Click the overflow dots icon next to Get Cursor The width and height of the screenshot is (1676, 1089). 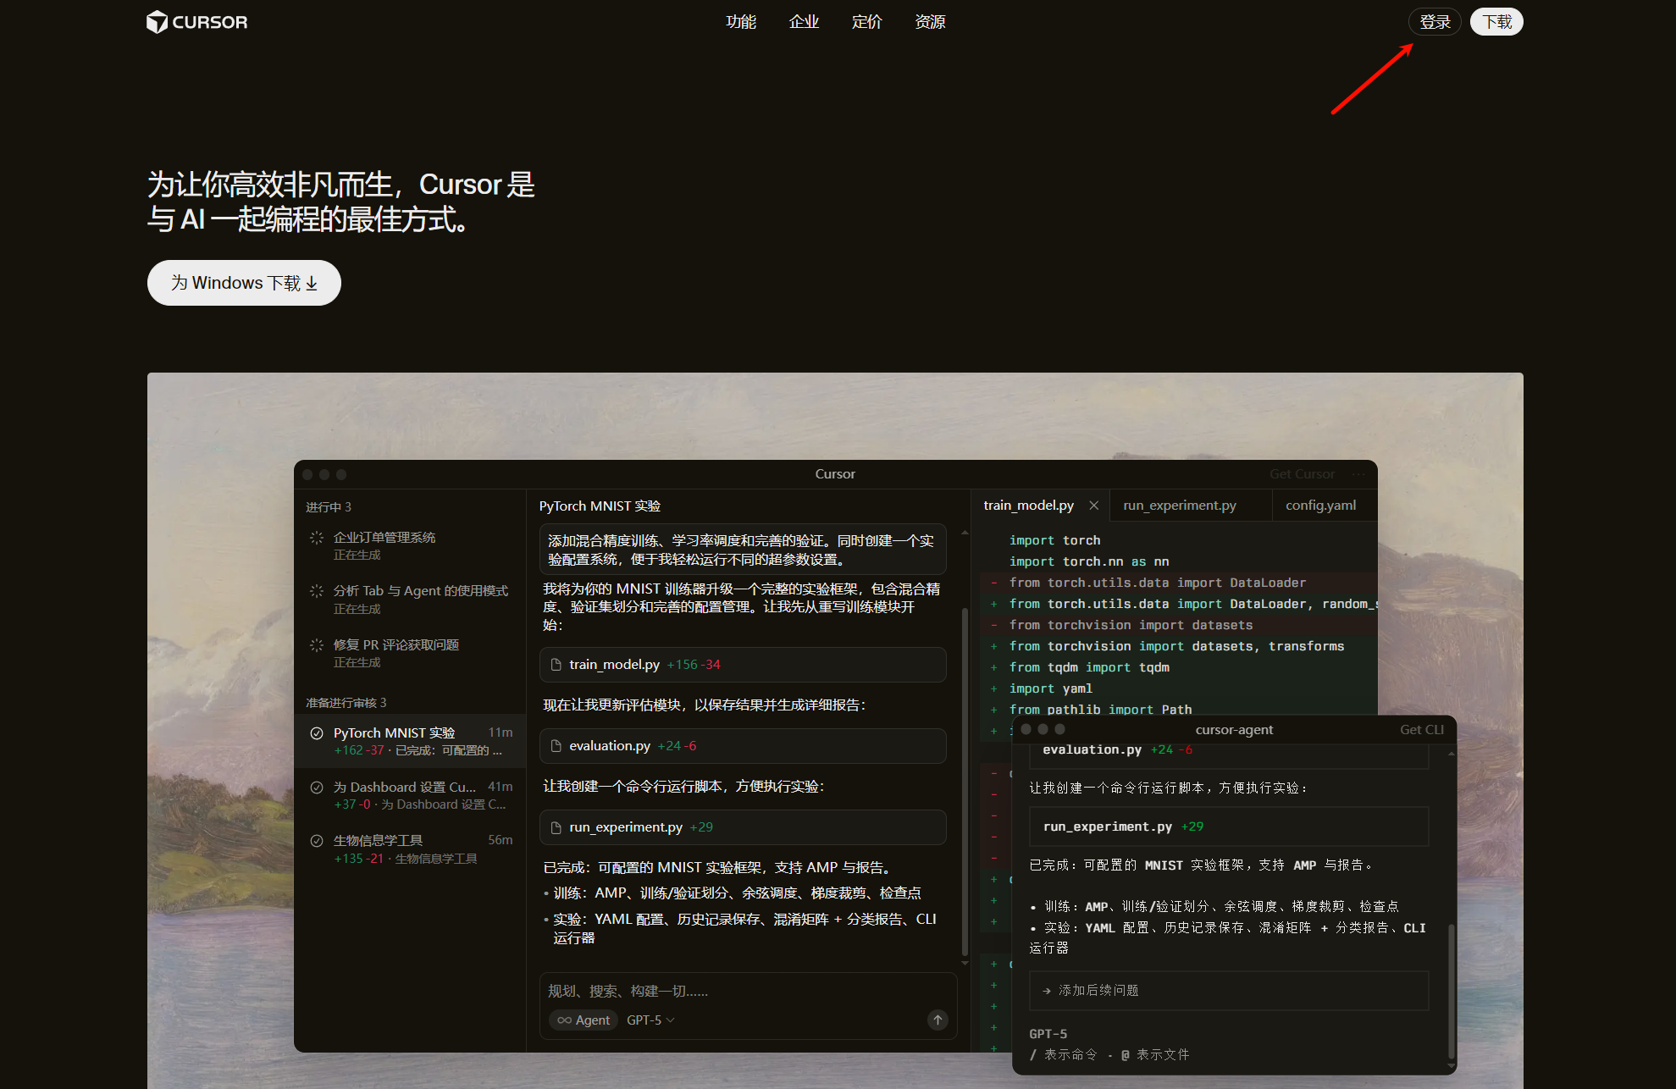coord(1359,474)
